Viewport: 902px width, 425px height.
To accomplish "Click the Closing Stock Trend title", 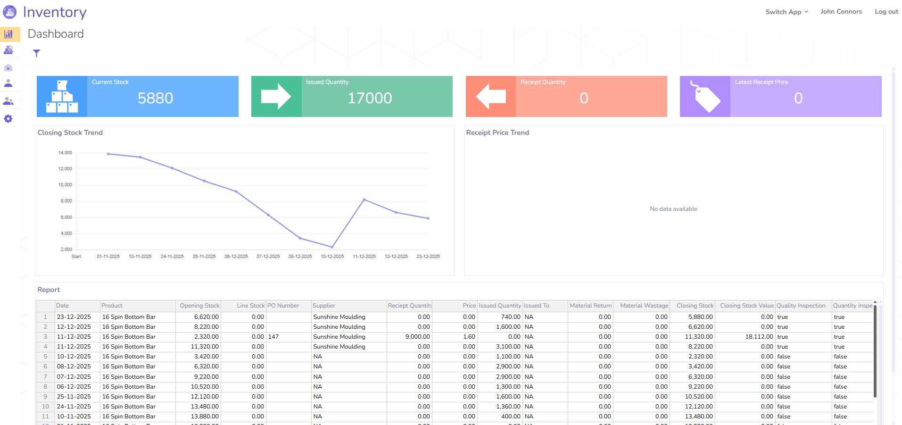I will coord(70,133).
